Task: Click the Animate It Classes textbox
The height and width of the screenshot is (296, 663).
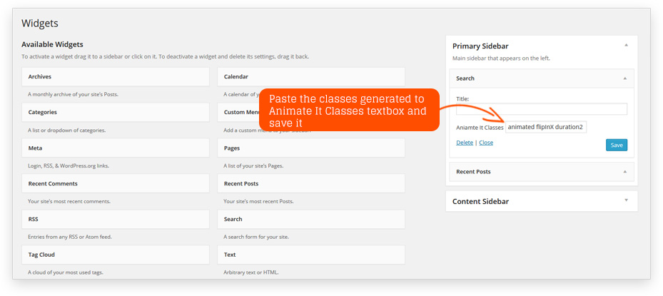Action: pos(545,127)
